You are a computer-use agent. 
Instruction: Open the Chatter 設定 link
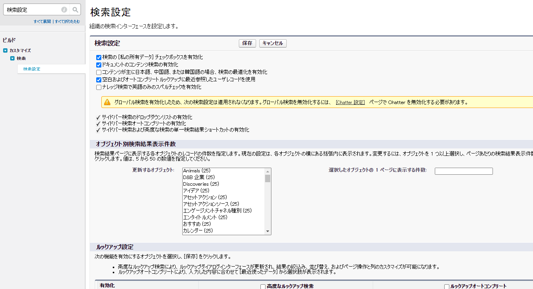point(350,102)
